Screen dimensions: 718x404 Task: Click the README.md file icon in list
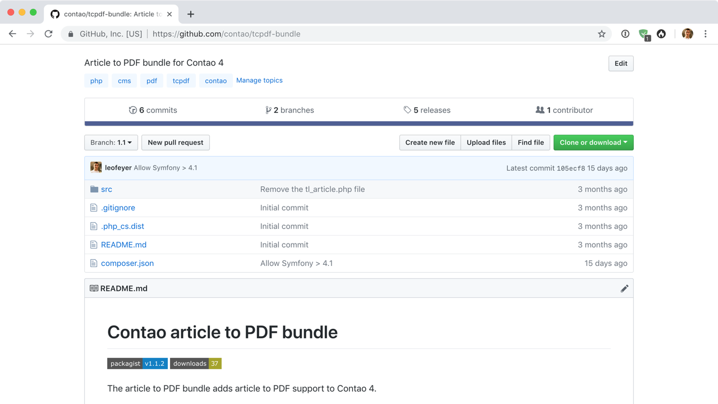click(94, 245)
